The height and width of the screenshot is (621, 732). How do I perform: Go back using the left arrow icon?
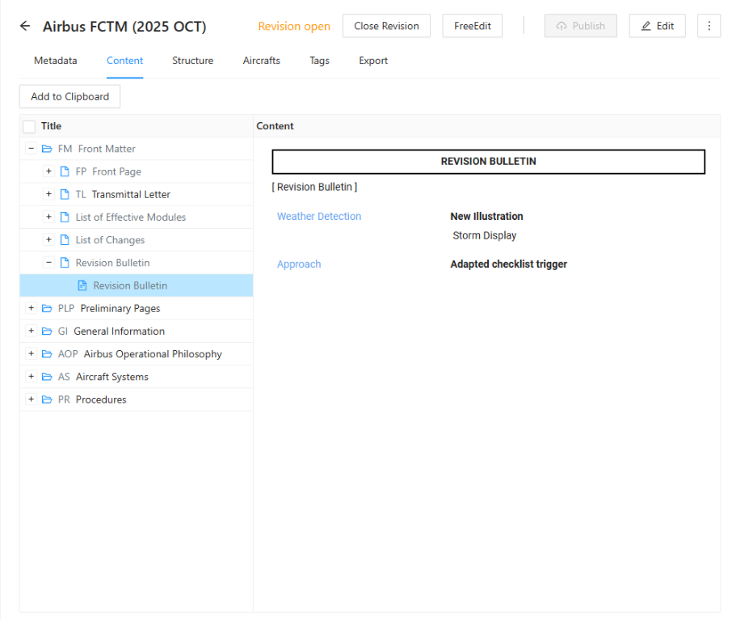tap(25, 26)
